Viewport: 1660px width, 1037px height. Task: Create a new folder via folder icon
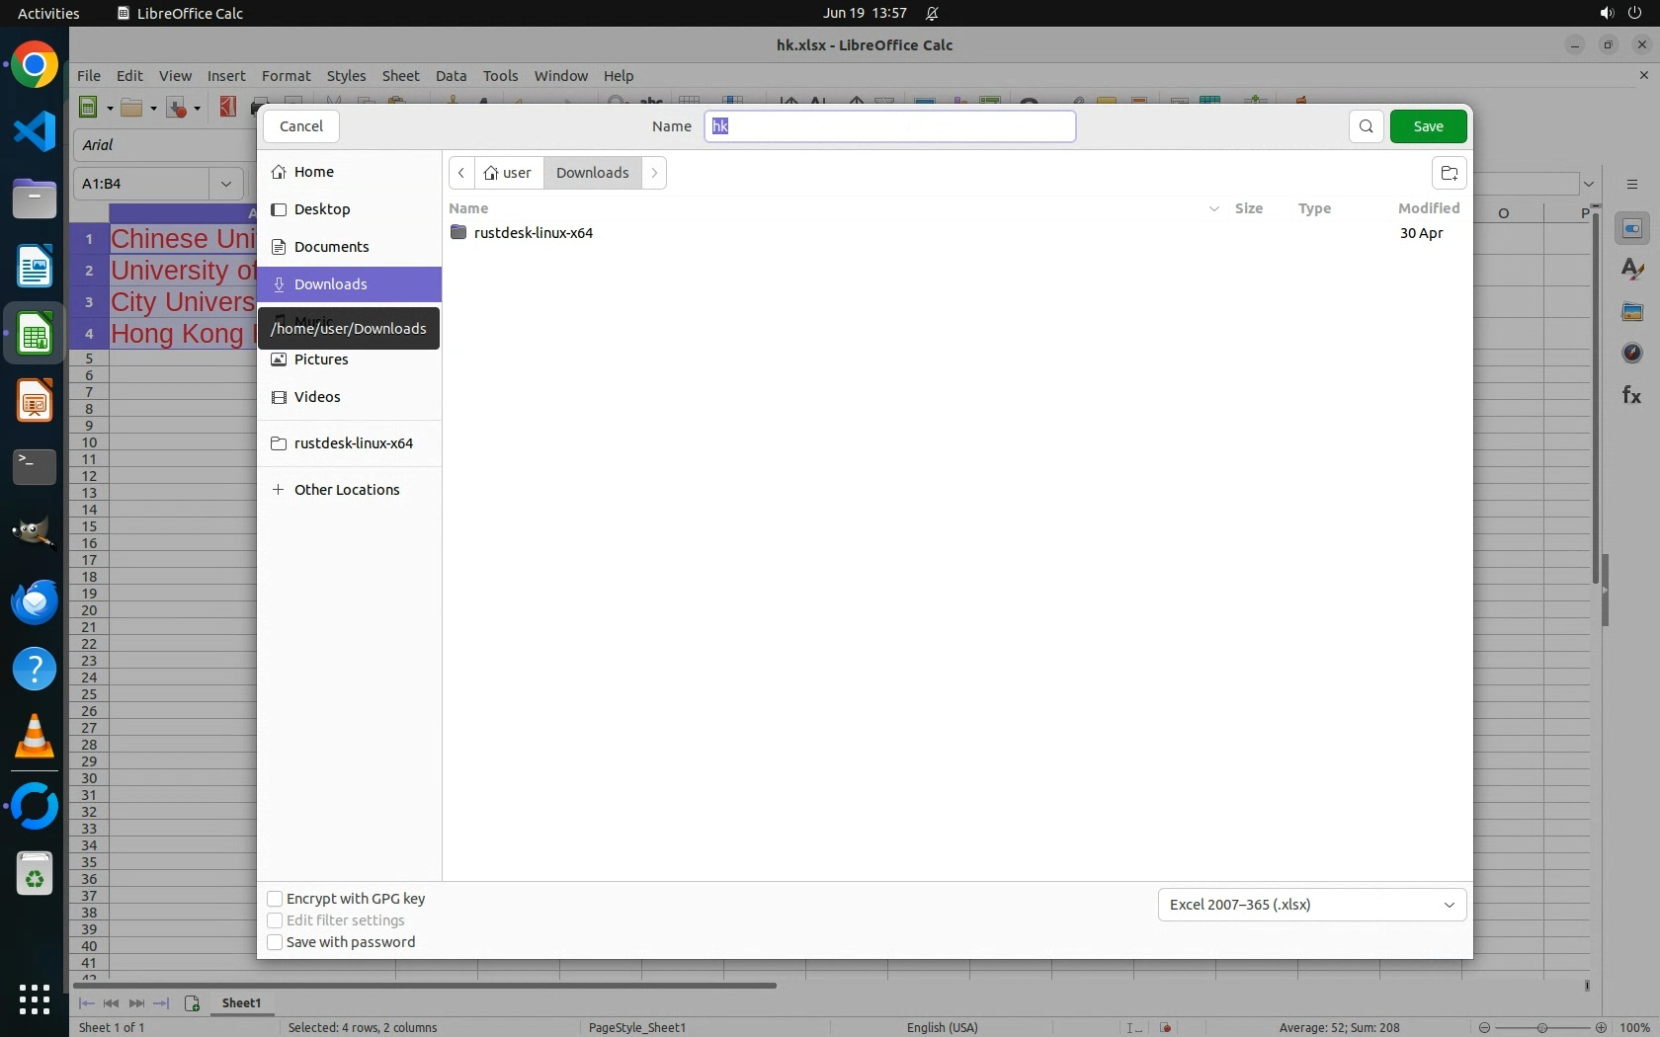coord(1449,173)
